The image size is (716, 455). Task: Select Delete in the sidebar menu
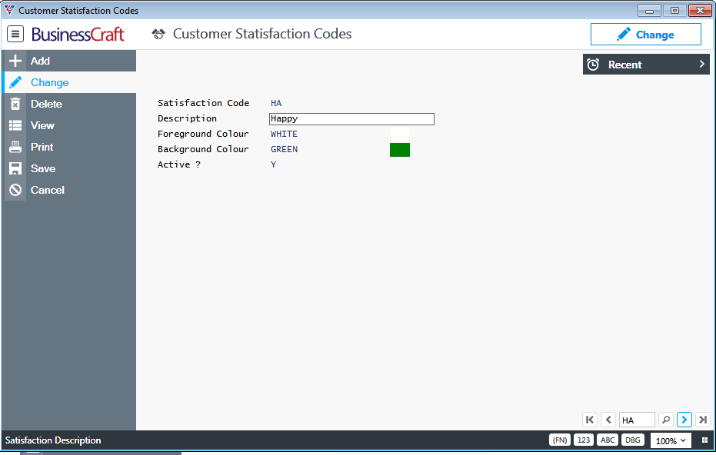[x=69, y=104]
